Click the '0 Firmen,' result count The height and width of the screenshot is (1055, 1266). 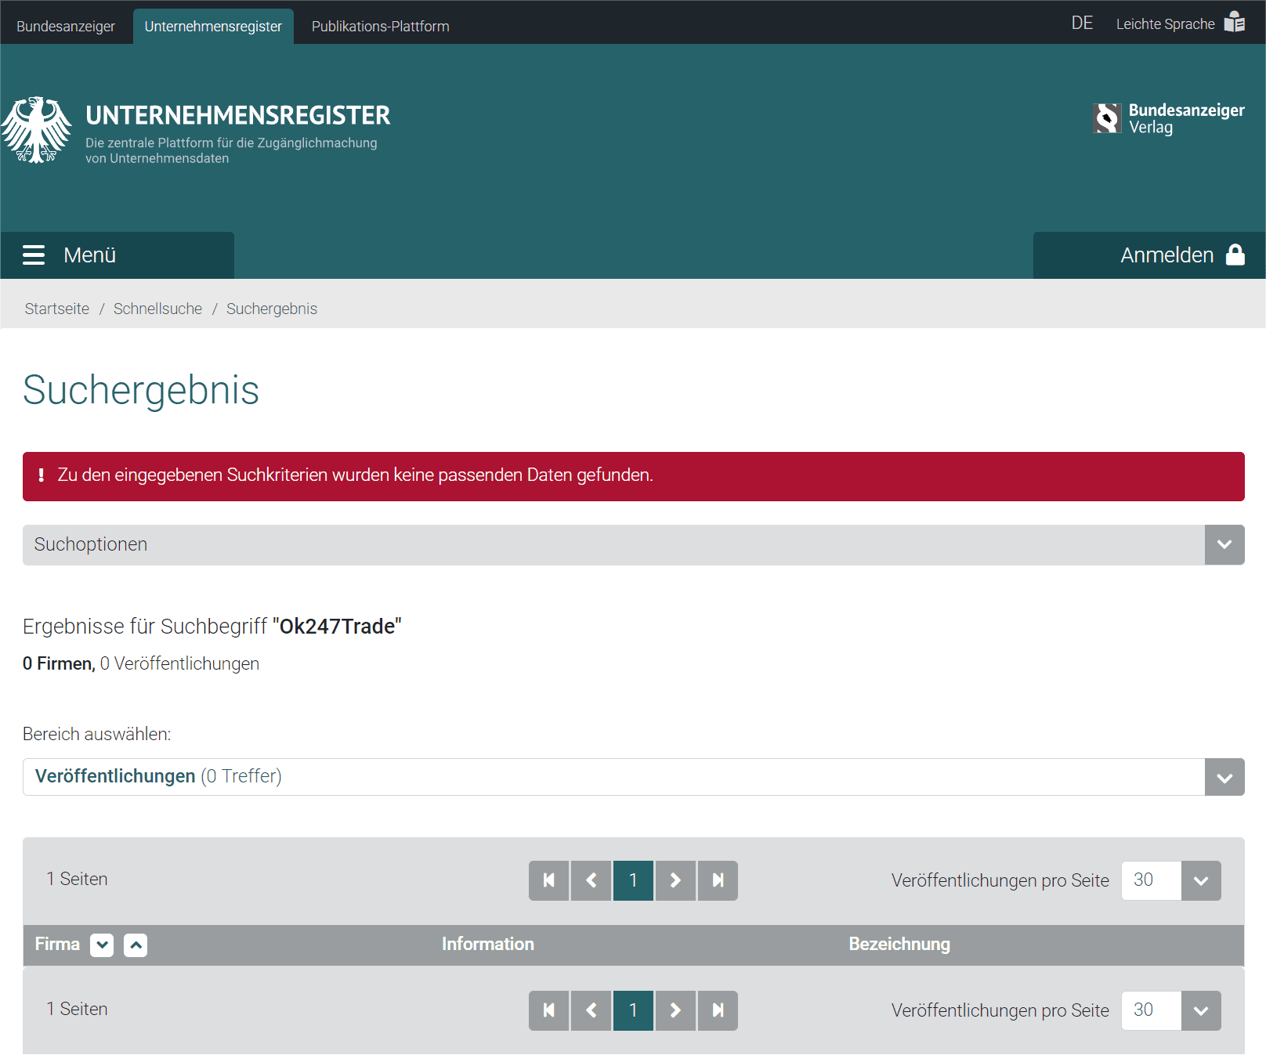(59, 663)
